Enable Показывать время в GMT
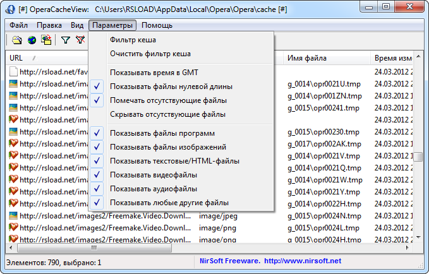The image size is (429, 274). 181,73
